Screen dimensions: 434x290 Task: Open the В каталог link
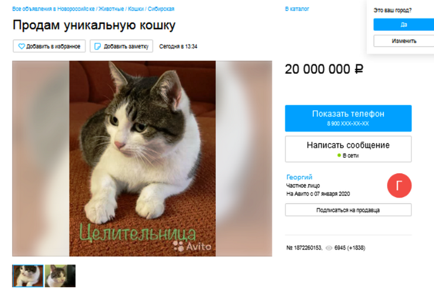297,9
